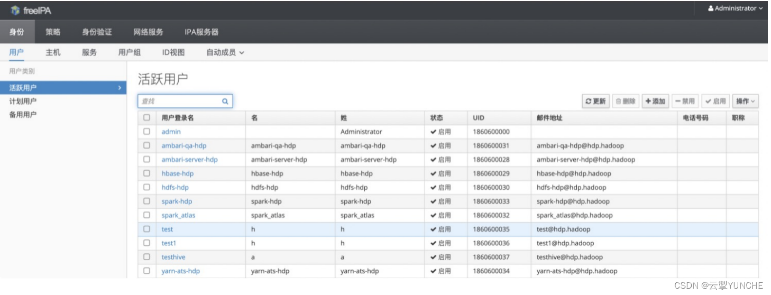Check the box for ambari-qa-hdp row

[146, 145]
